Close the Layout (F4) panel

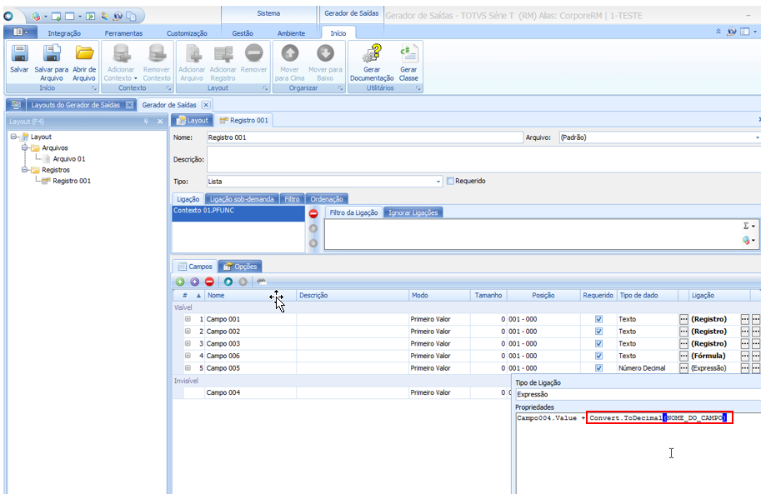click(160, 122)
